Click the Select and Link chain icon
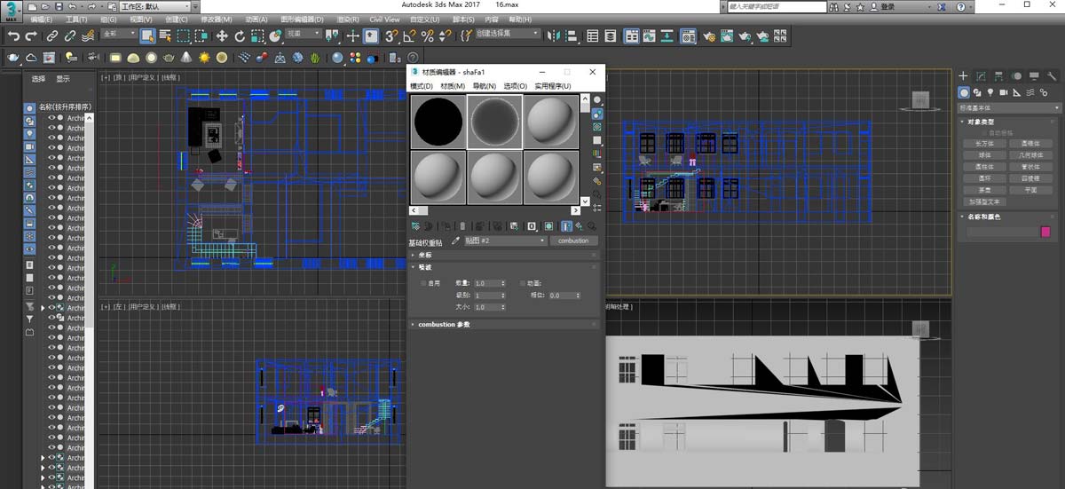Image resolution: width=1065 pixels, height=489 pixels. (x=51, y=36)
